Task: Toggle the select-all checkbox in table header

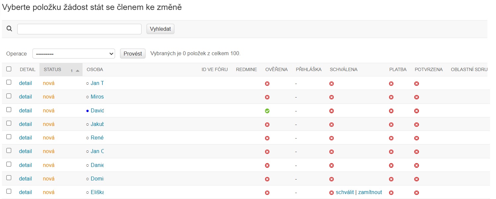Action: pos(9,69)
